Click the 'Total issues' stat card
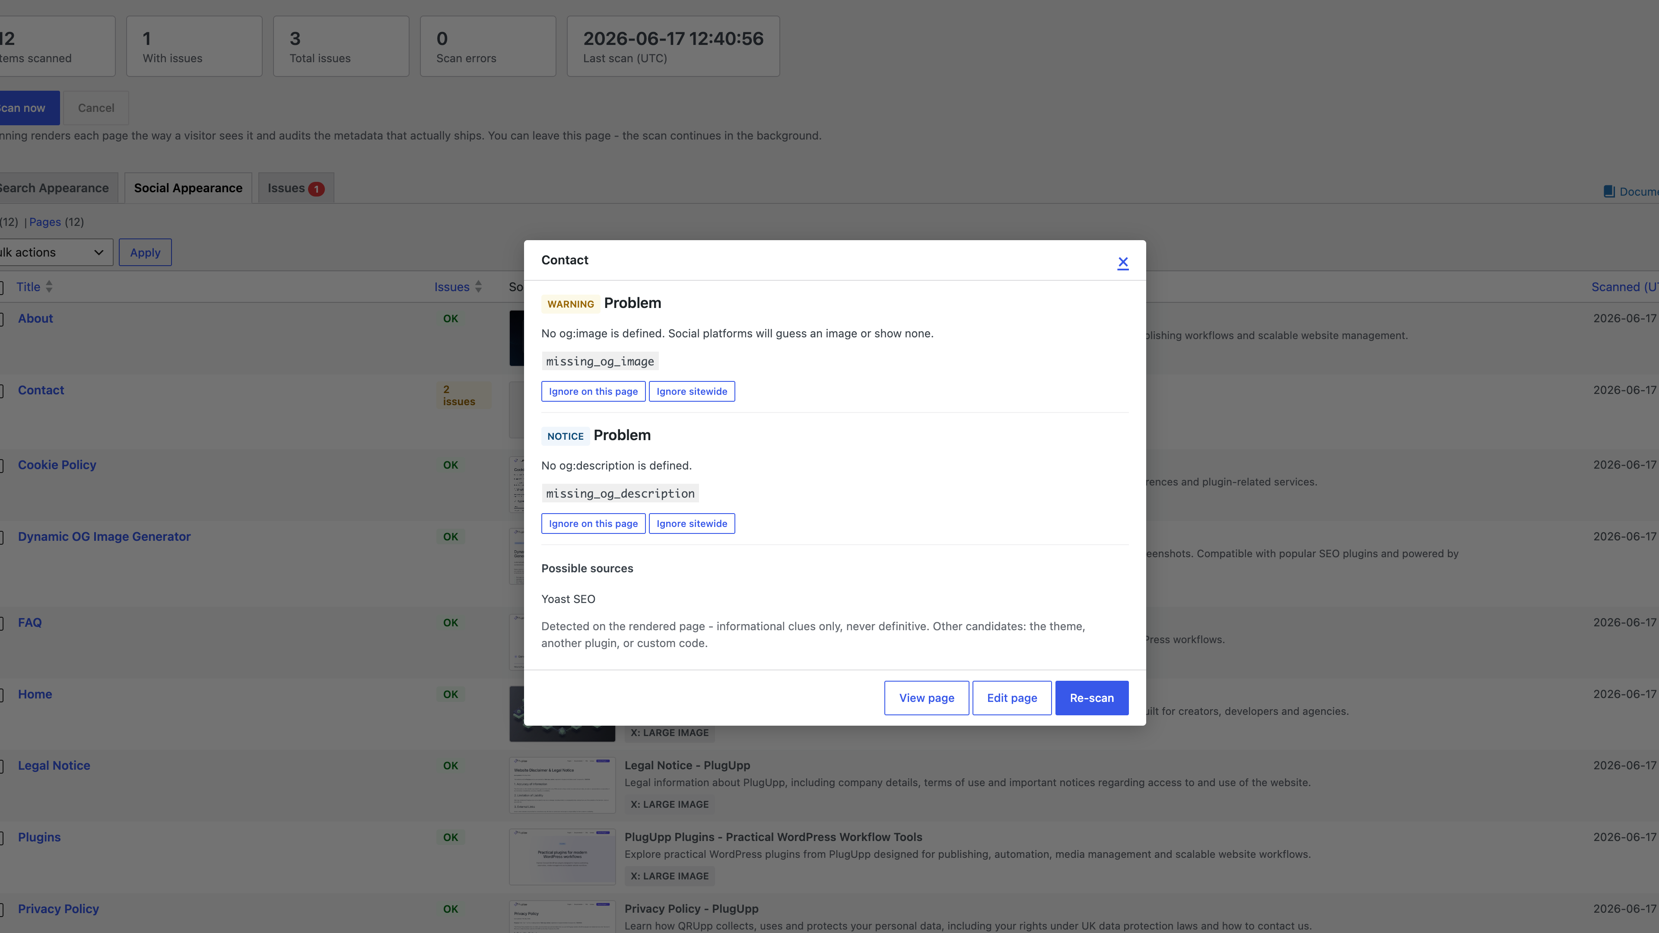 pyautogui.click(x=341, y=46)
